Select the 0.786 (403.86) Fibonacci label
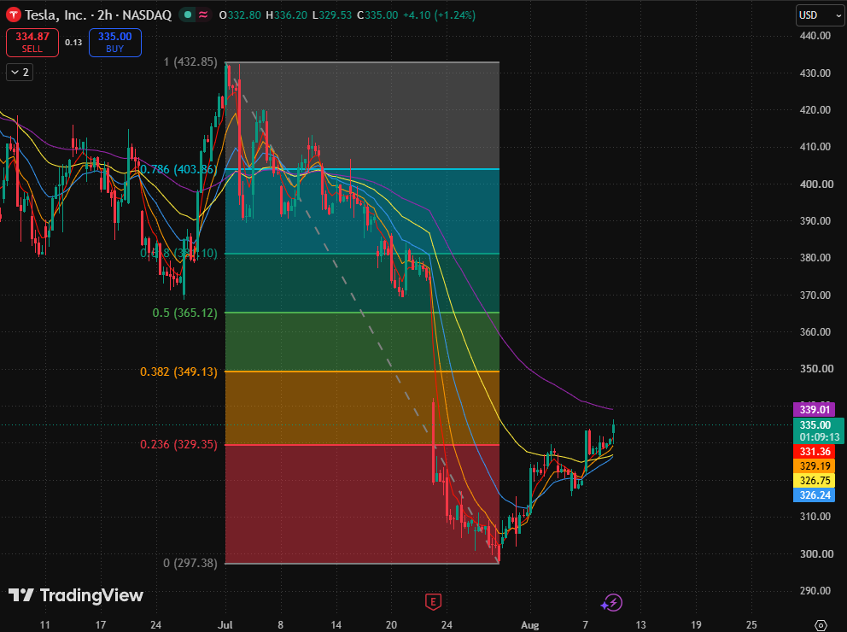Image resolution: width=847 pixels, height=632 pixels. [178, 169]
